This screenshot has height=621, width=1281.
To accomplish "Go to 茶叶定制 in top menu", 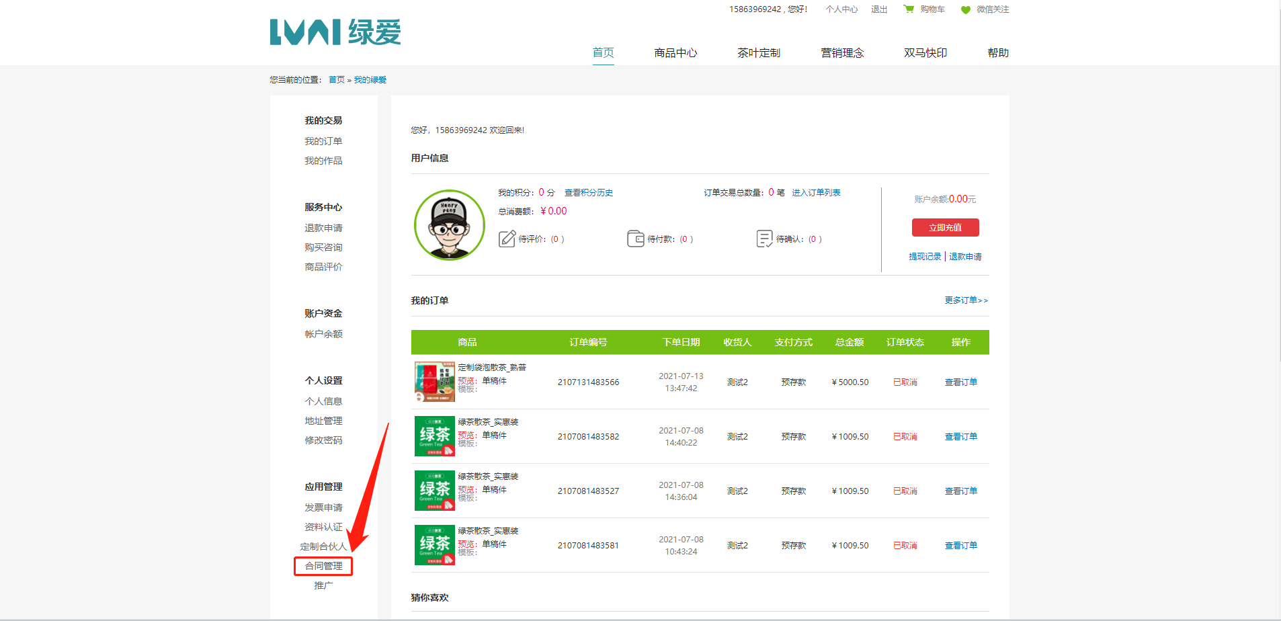I will (x=758, y=53).
